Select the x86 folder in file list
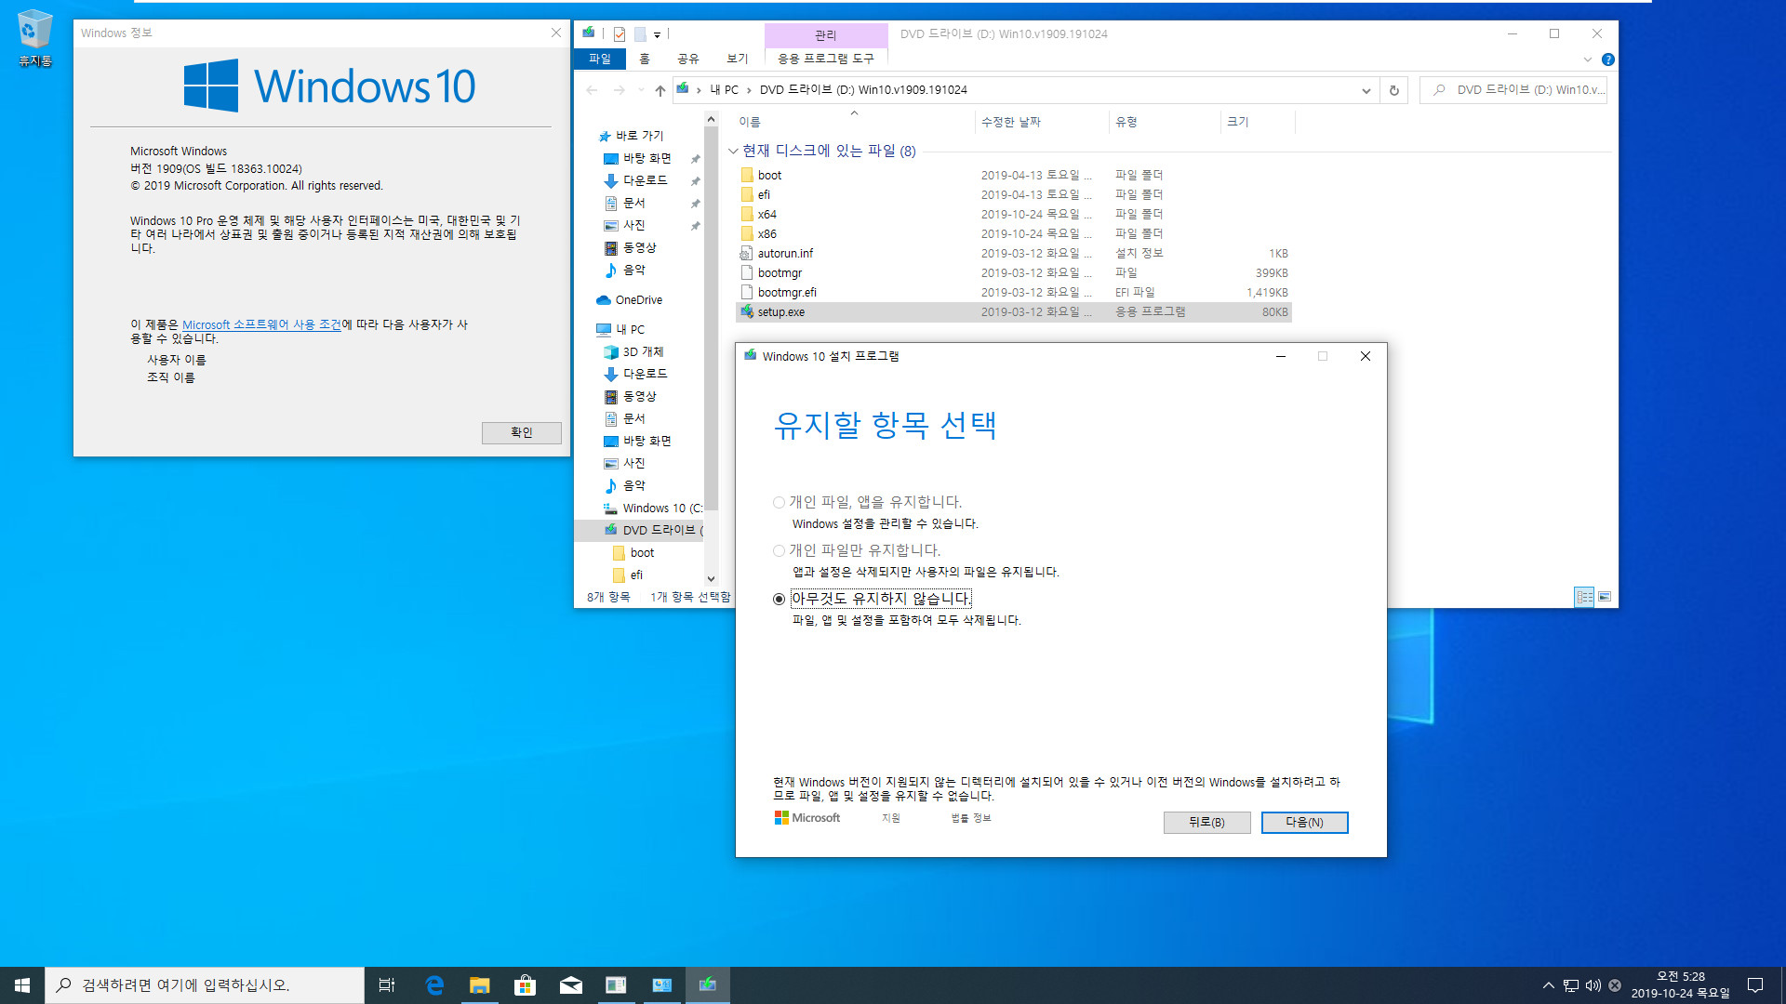1786x1004 pixels. 1013,233
